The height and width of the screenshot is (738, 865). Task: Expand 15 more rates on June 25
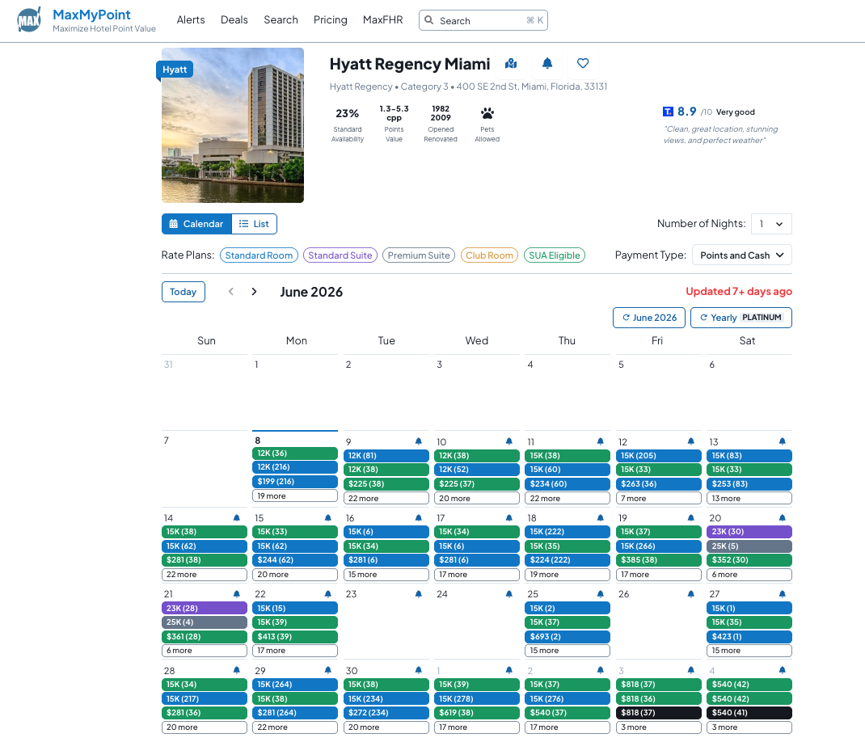pos(568,651)
